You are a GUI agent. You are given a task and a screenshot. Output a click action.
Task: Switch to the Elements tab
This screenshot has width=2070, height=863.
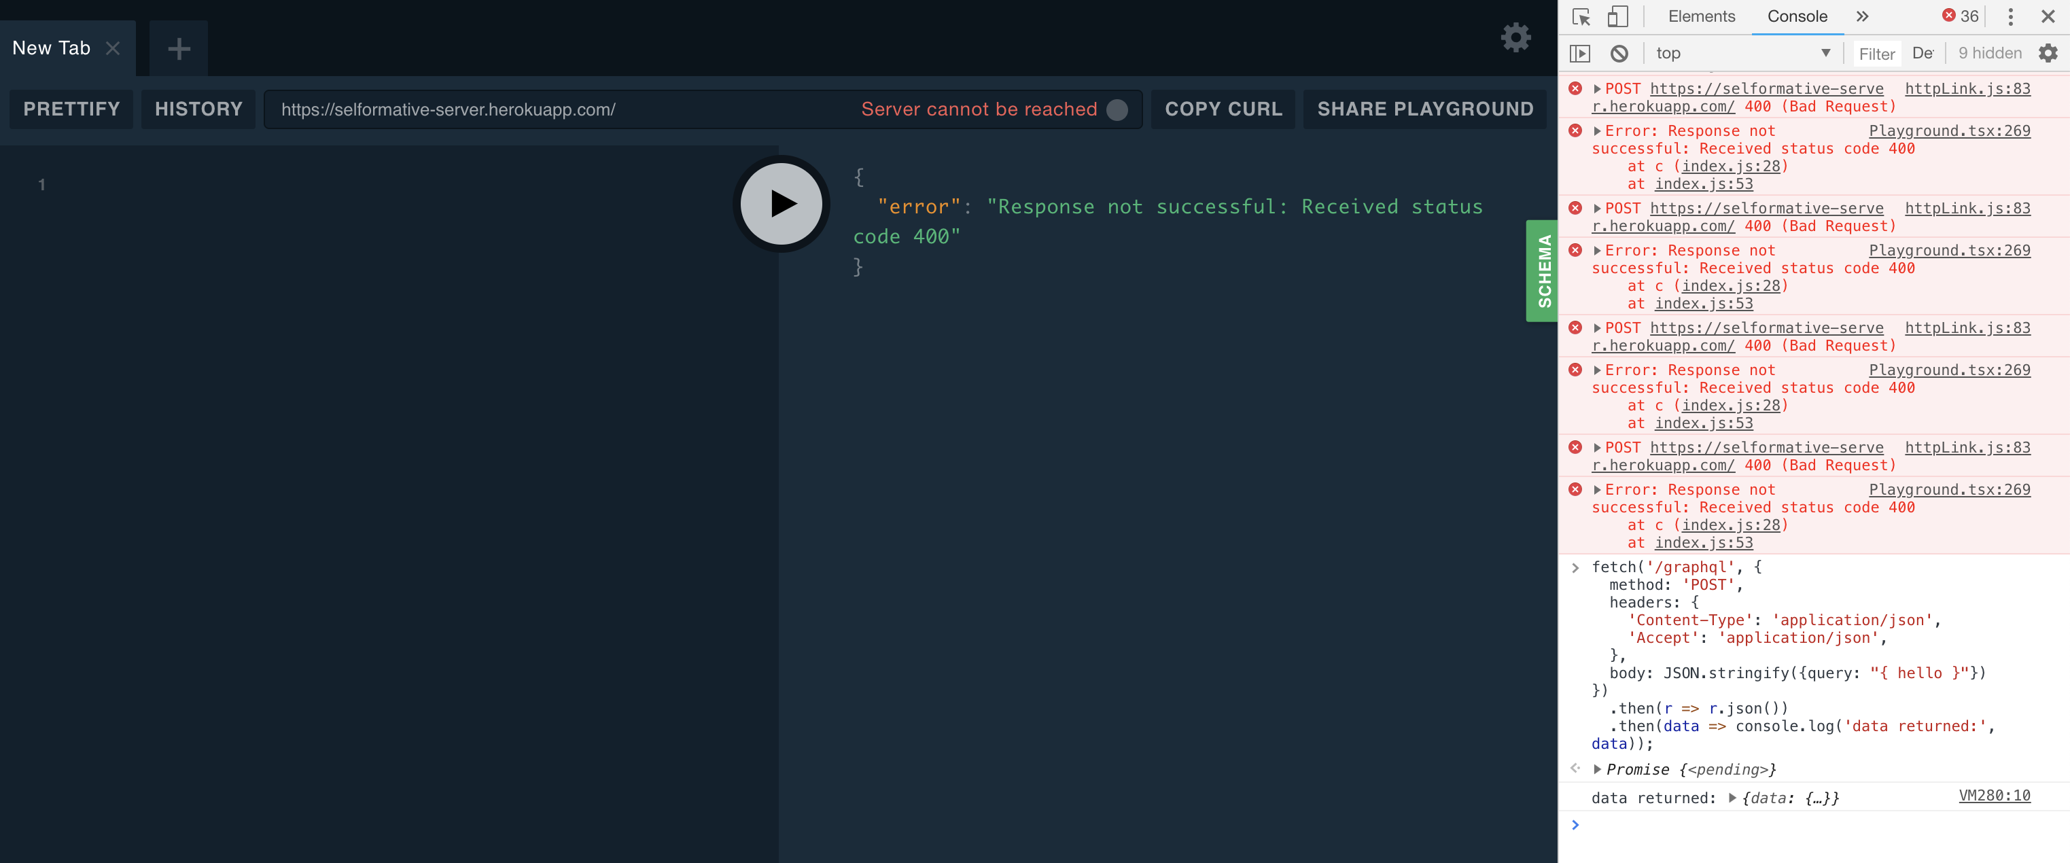tap(1700, 17)
